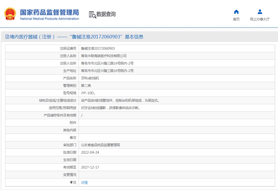Click the 第二类 management category value
Screen dimensions: 278x190
[86, 86]
